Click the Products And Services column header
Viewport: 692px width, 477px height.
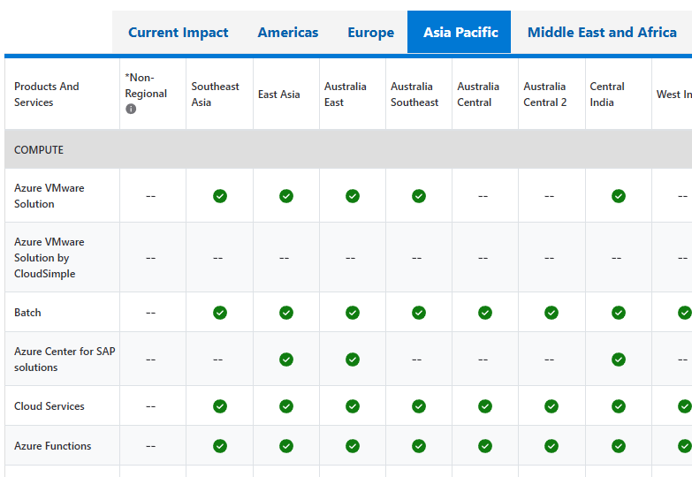tap(47, 95)
